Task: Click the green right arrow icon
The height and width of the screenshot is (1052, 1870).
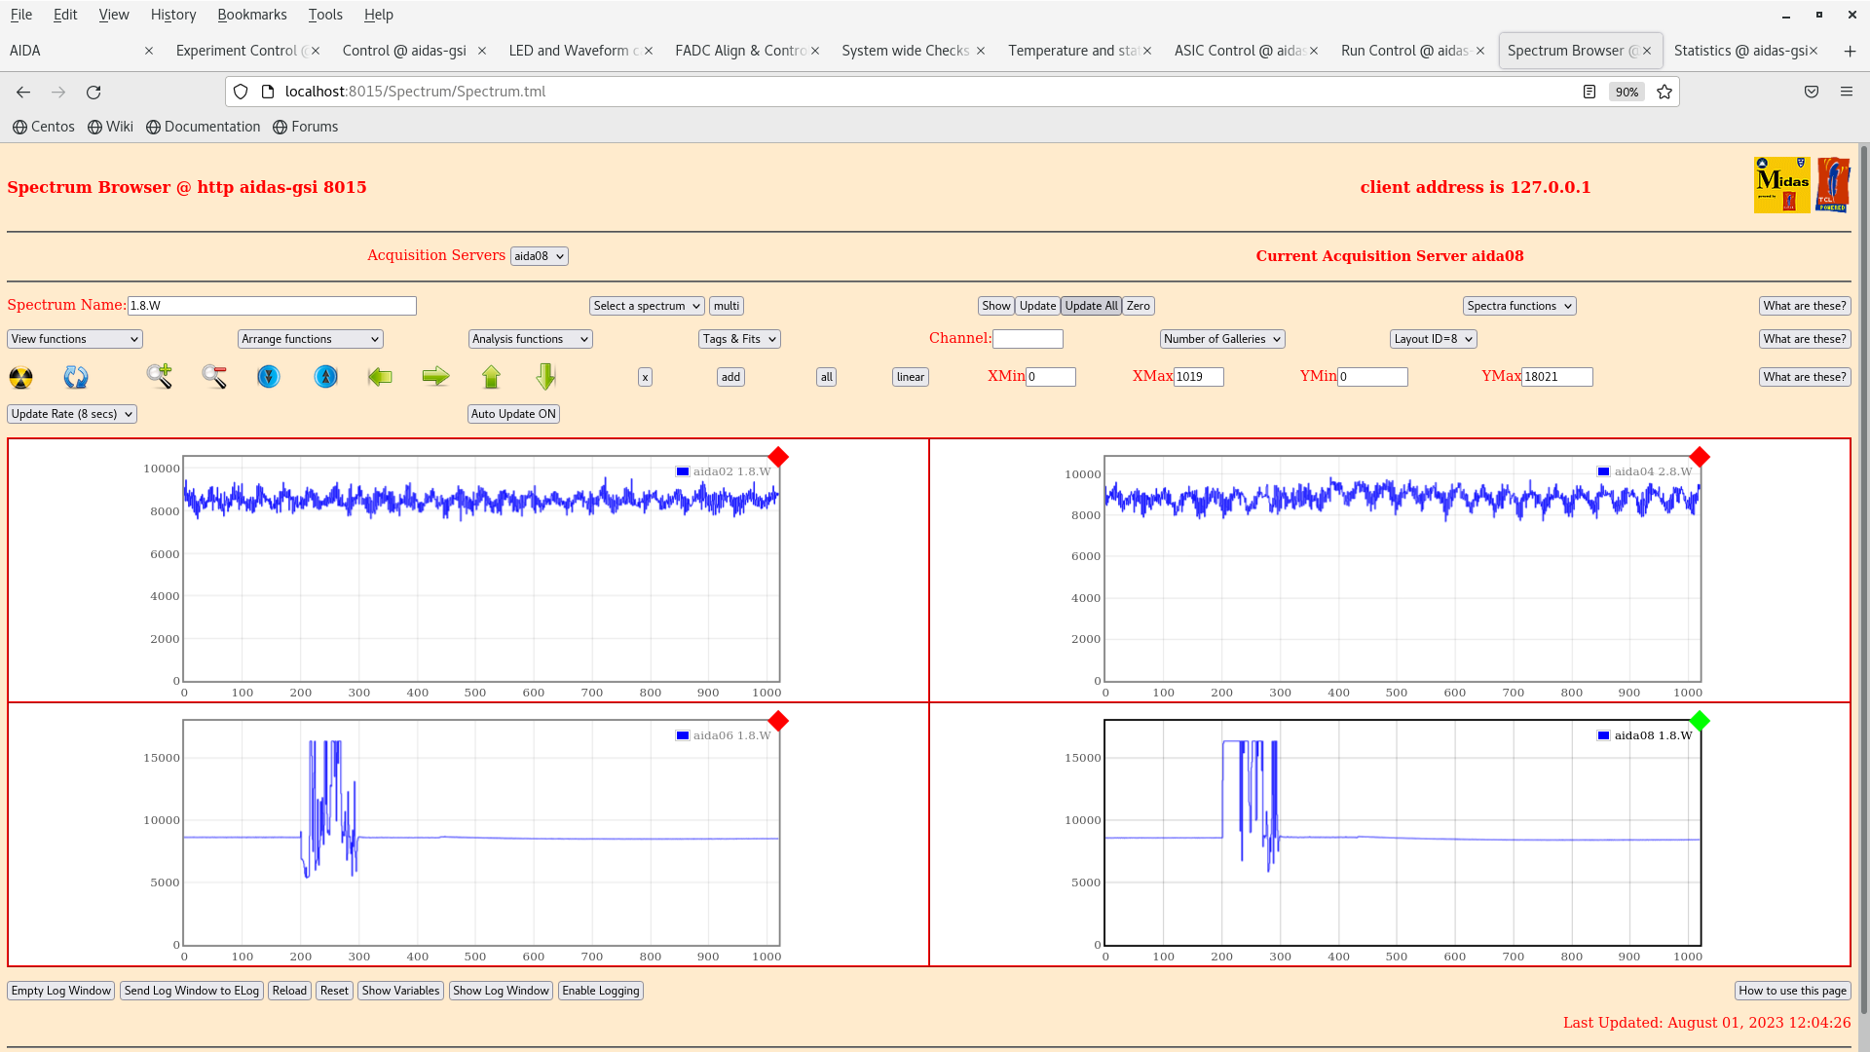Action: (435, 377)
